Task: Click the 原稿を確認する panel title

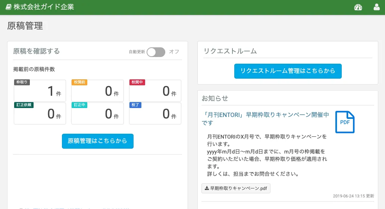Action: tap(36, 51)
